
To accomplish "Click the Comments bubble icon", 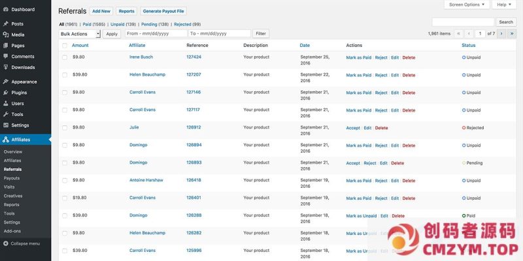I will [x=5, y=56].
